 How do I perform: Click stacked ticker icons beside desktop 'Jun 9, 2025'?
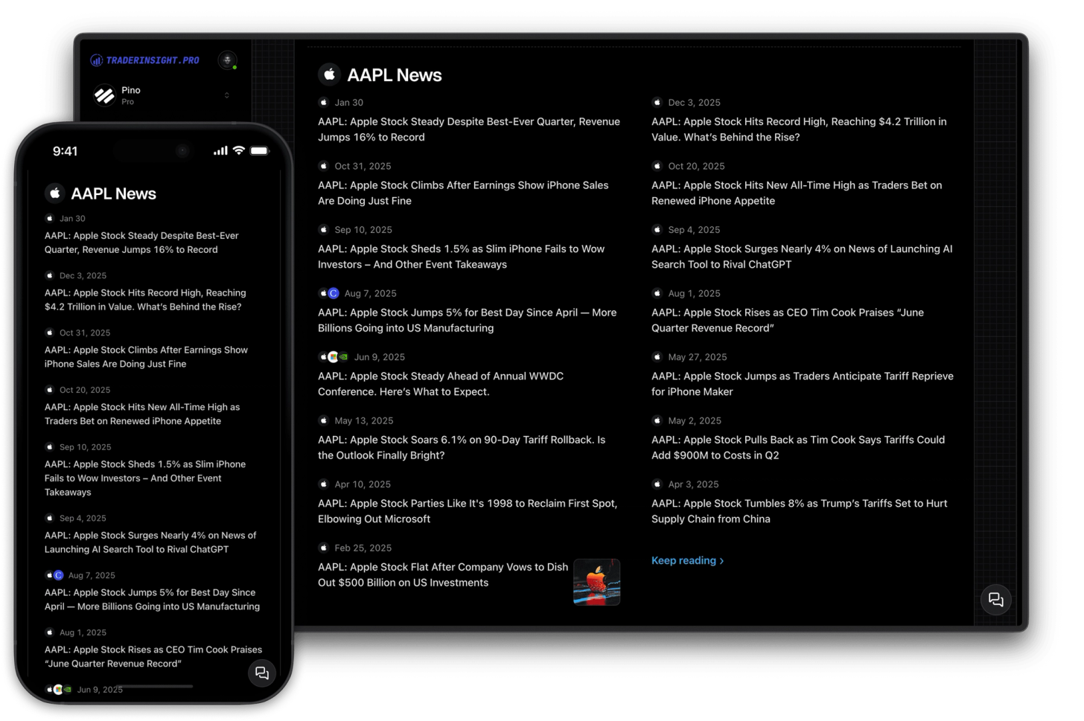(334, 357)
